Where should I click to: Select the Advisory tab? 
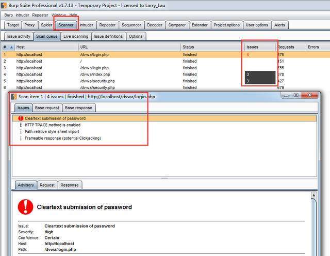pos(26,185)
